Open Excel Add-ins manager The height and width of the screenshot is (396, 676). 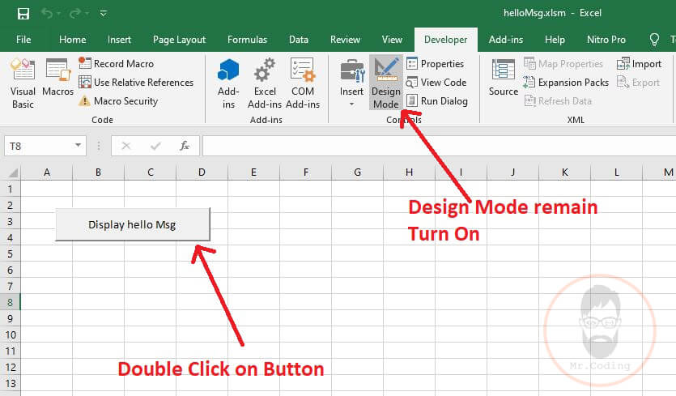click(265, 83)
